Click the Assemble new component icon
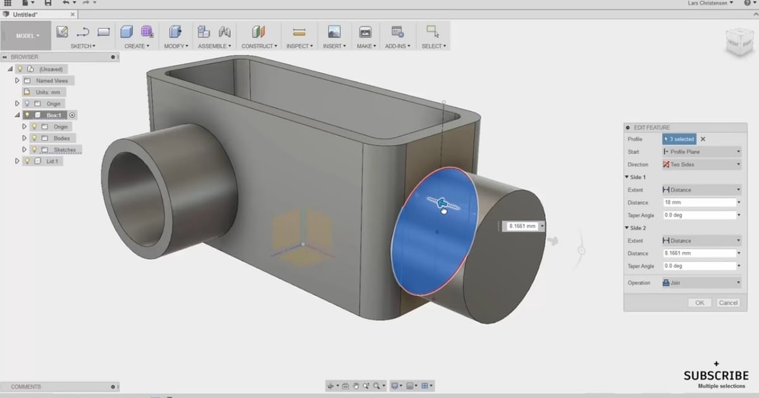 (202, 30)
